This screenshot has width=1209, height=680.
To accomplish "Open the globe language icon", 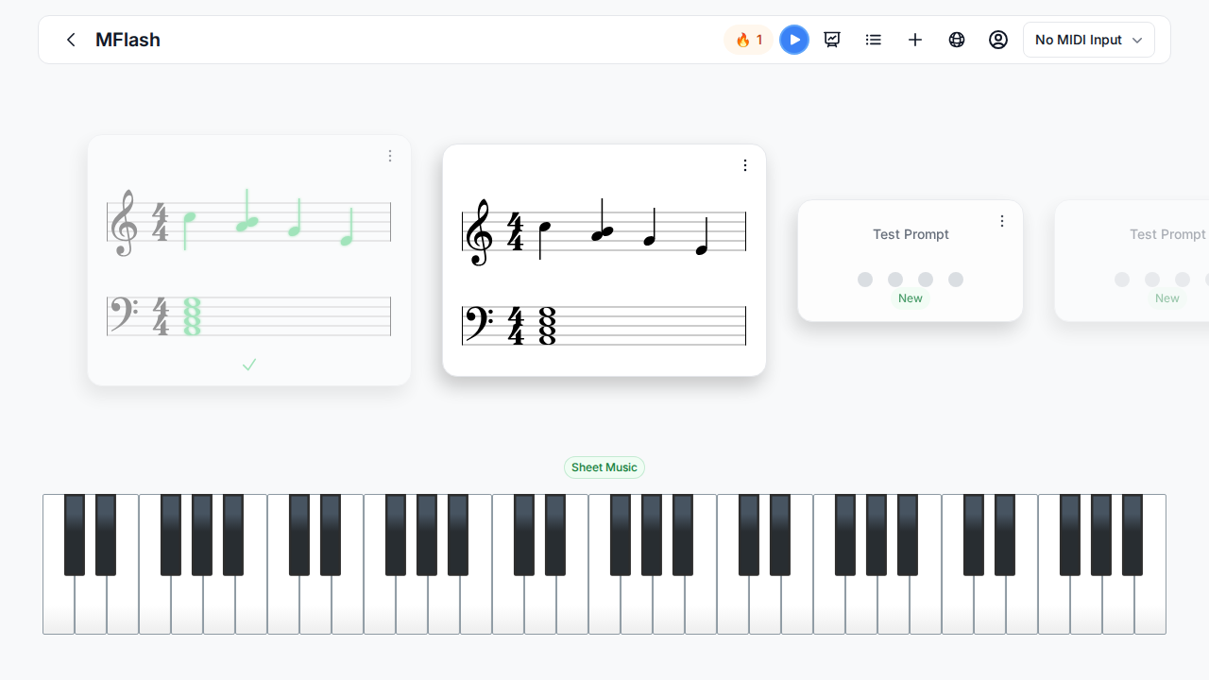I will point(957,40).
